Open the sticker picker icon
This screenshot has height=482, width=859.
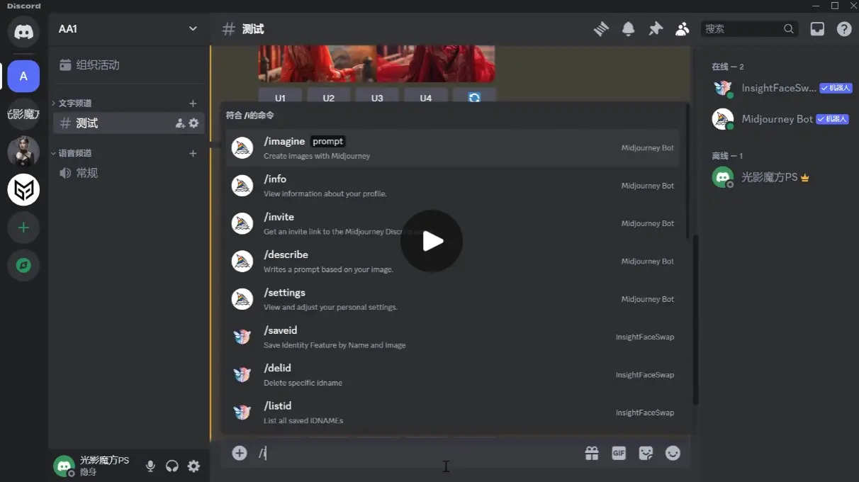646,453
